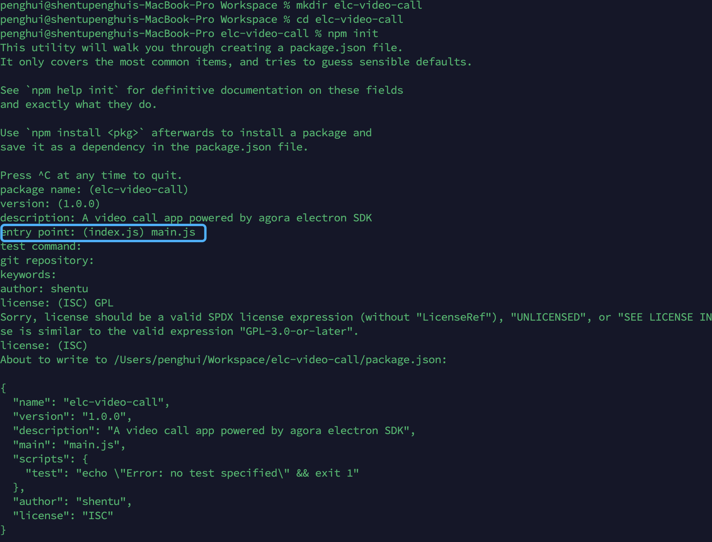Click the description prompt line text
The image size is (712, 542).
(x=186, y=218)
